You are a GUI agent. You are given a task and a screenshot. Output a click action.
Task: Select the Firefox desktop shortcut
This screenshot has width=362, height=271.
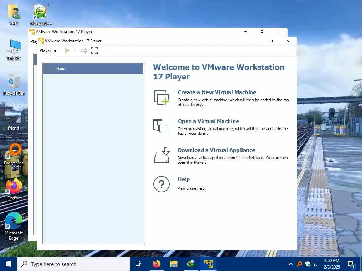tap(14, 189)
